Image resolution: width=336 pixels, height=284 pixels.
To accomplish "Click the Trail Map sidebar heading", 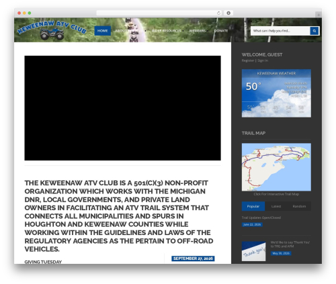I will (253, 133).
